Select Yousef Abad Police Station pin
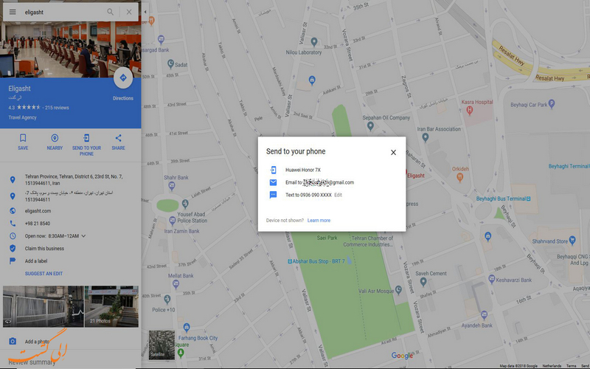Image resolution: width=590 pixels, height=369 pixels. [x=185, y=204]
